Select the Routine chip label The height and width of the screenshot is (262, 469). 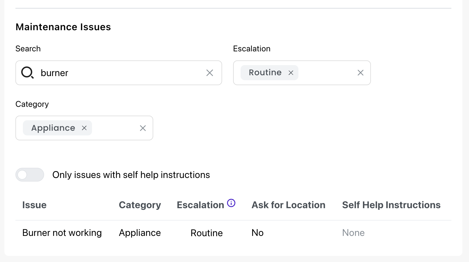point(265,73)
